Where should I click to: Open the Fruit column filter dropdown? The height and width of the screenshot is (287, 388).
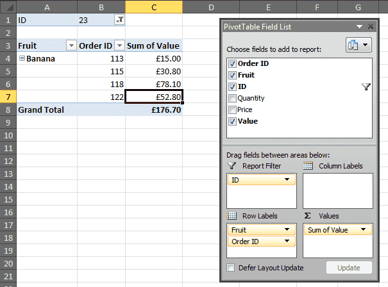[x=71, y=45]
